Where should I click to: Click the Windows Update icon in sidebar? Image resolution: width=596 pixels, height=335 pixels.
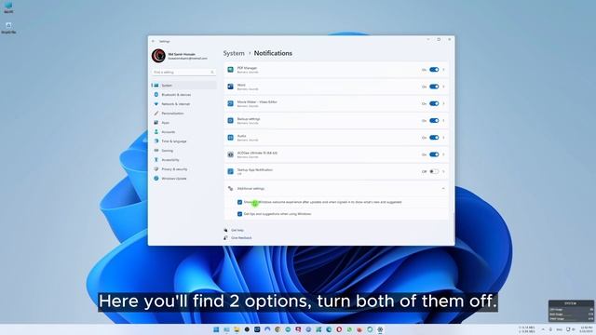[156, 178]
